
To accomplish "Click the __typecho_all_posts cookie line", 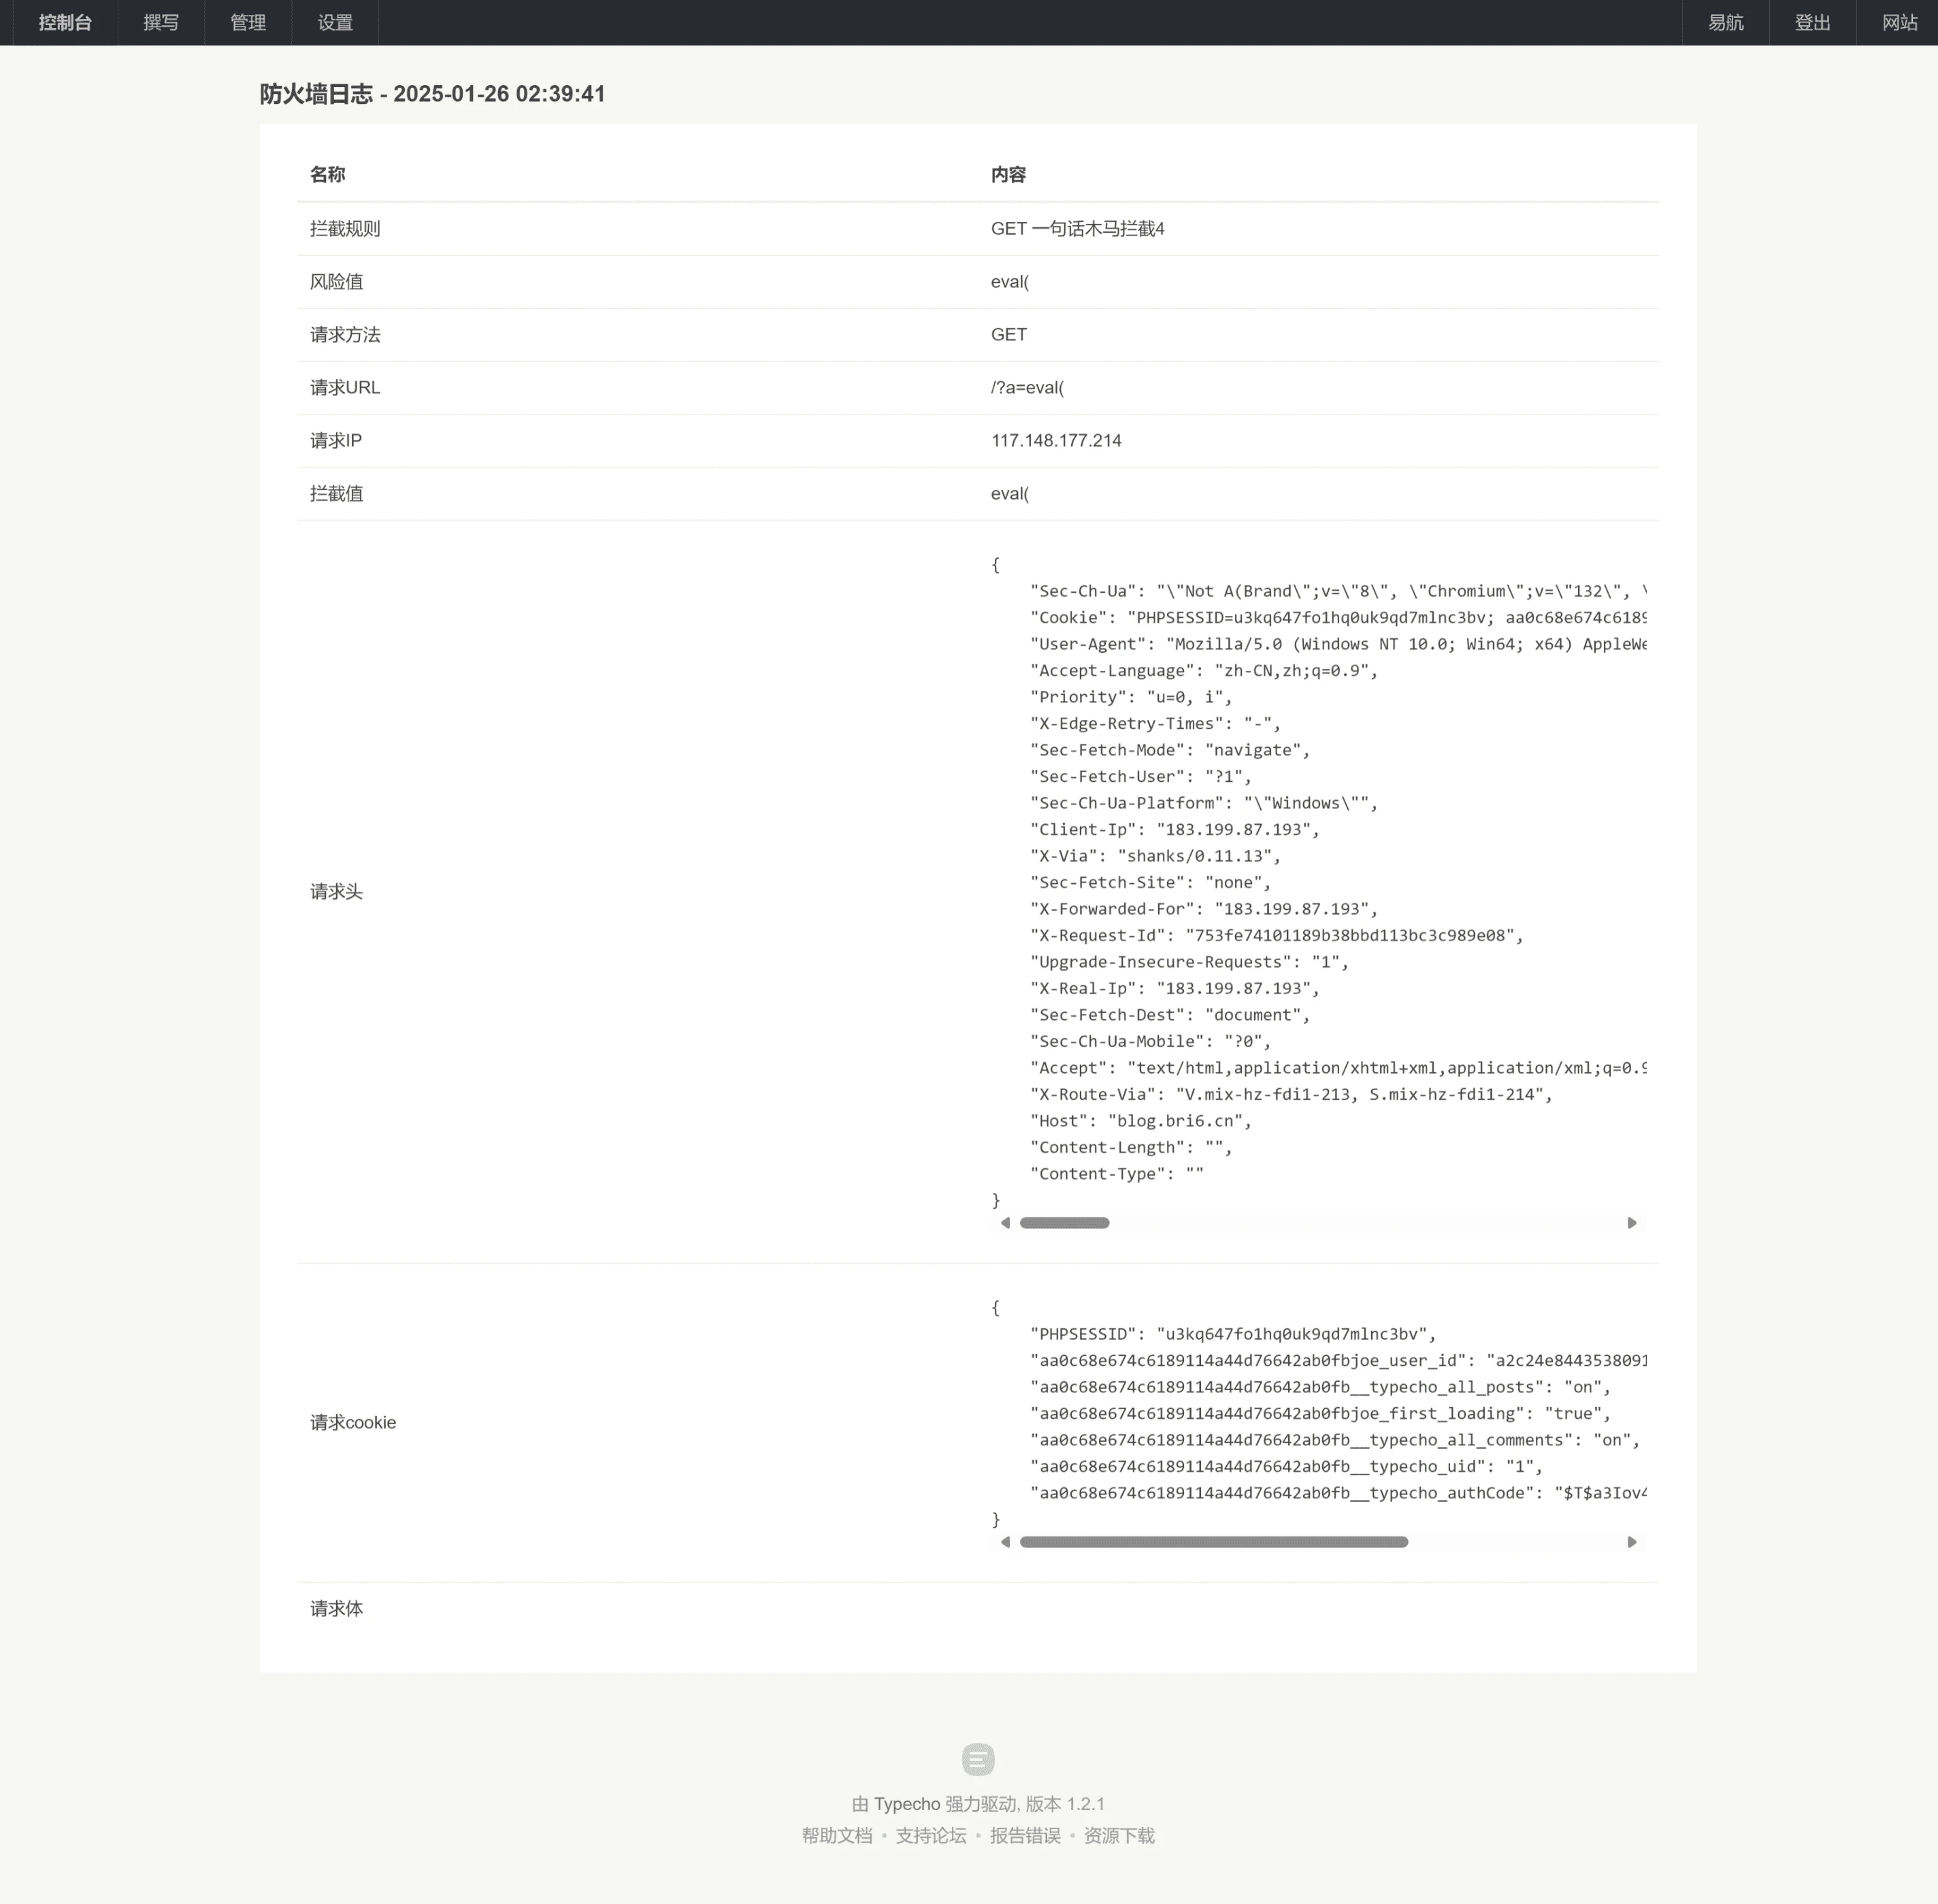I will tap(1320, 1387).
